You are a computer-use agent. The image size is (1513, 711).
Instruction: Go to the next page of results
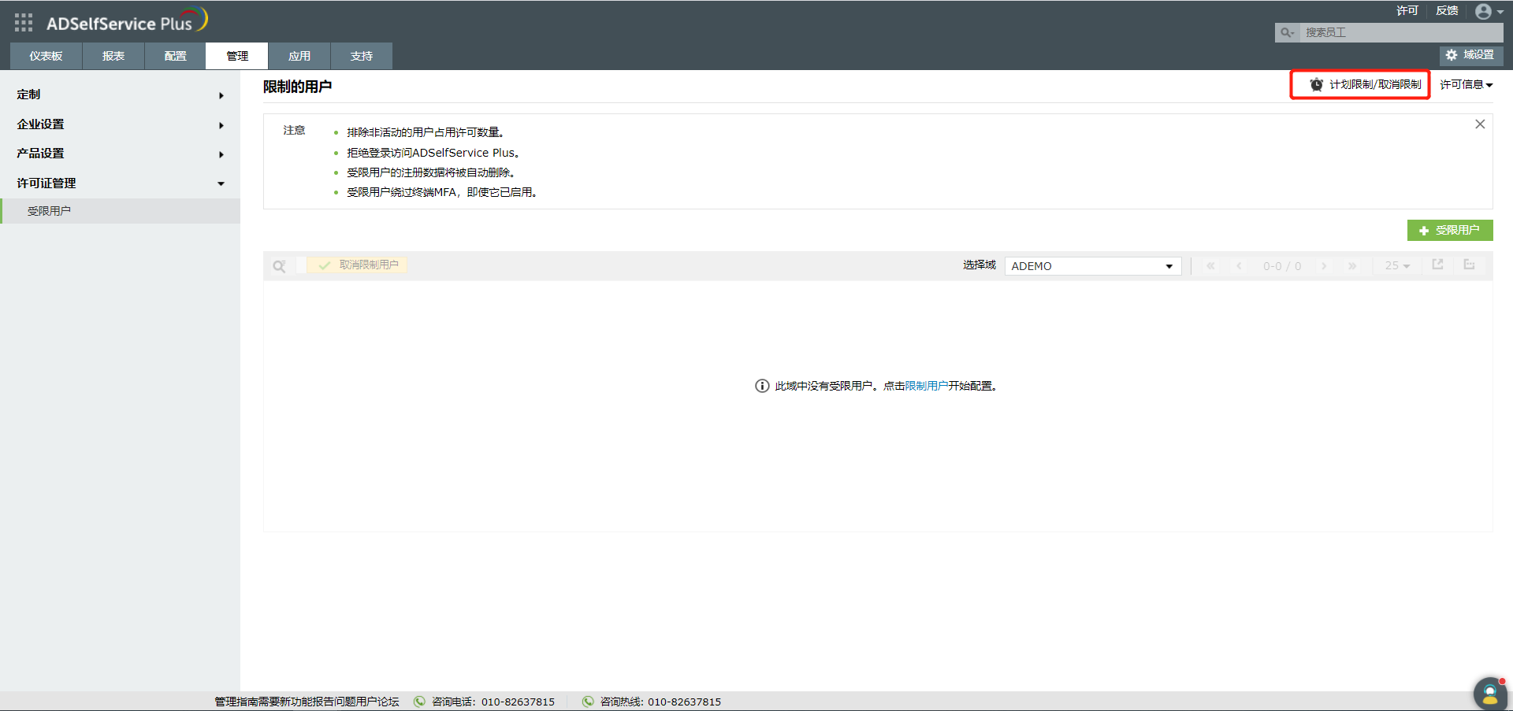click(x=1324, y=266)
